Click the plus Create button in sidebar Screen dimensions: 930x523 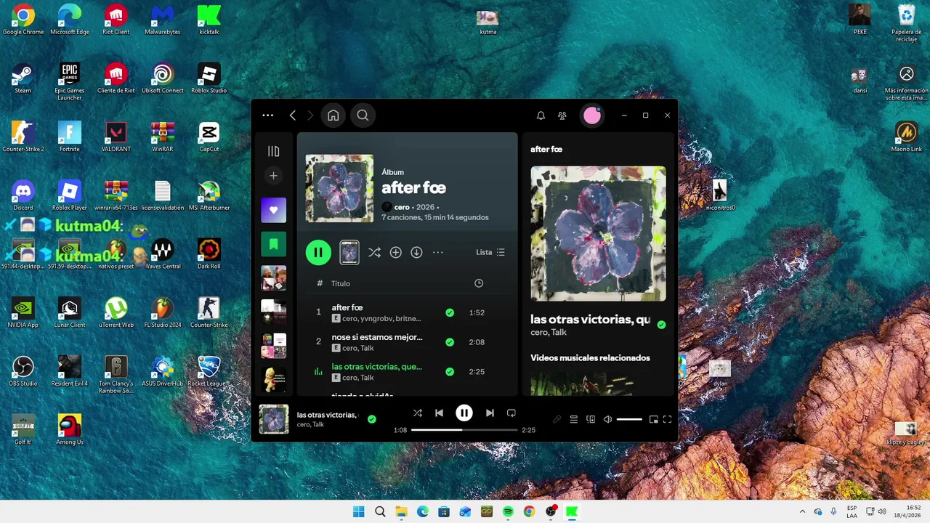(274, 176)
